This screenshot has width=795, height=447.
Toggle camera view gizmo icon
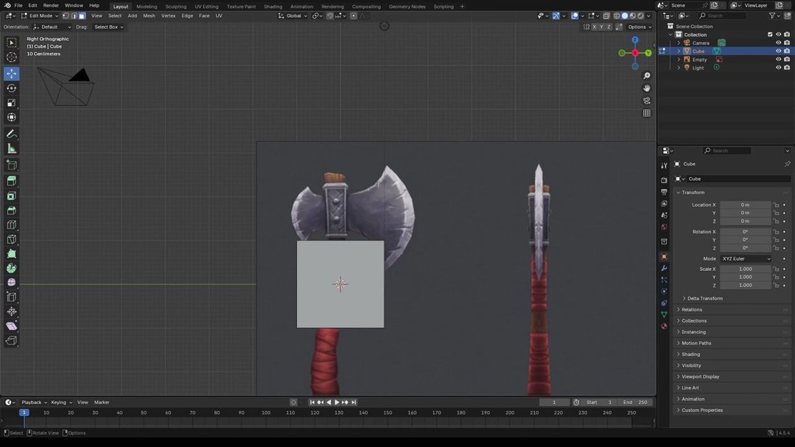point(647,101)
